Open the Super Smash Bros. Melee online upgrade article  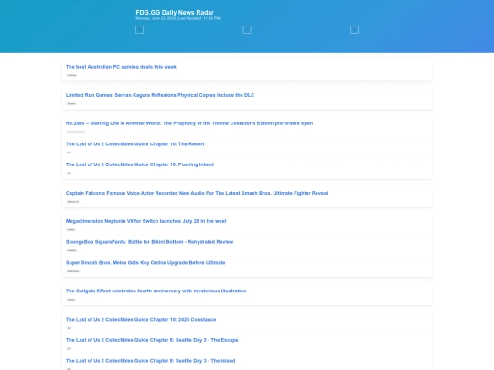click(x=145, y=263)
